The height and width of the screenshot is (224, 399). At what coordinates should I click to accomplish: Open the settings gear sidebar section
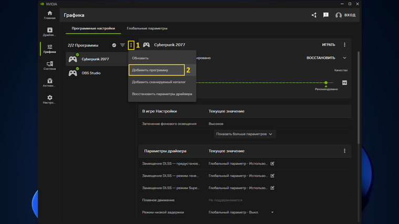[50, 99]
